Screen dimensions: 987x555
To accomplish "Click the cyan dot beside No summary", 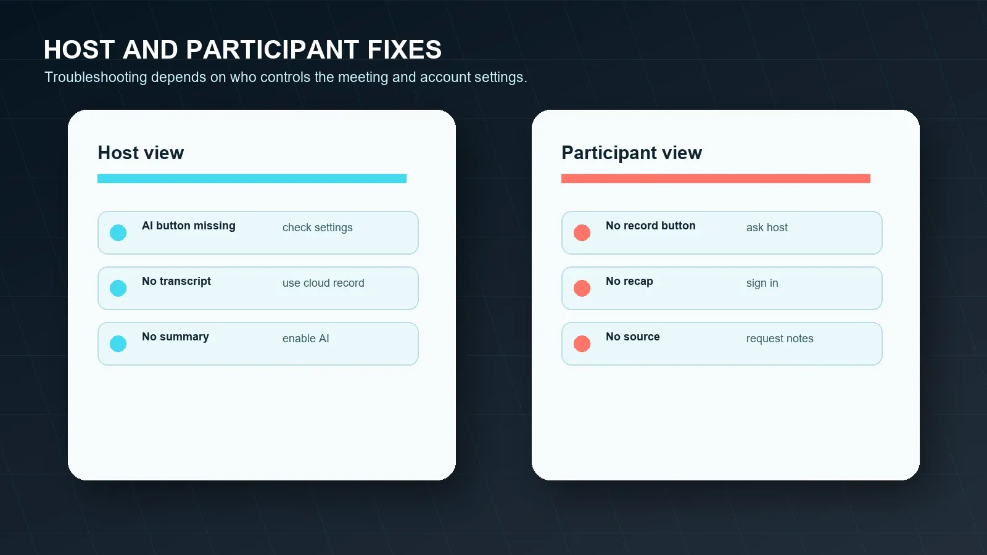I will pos(118,343).
